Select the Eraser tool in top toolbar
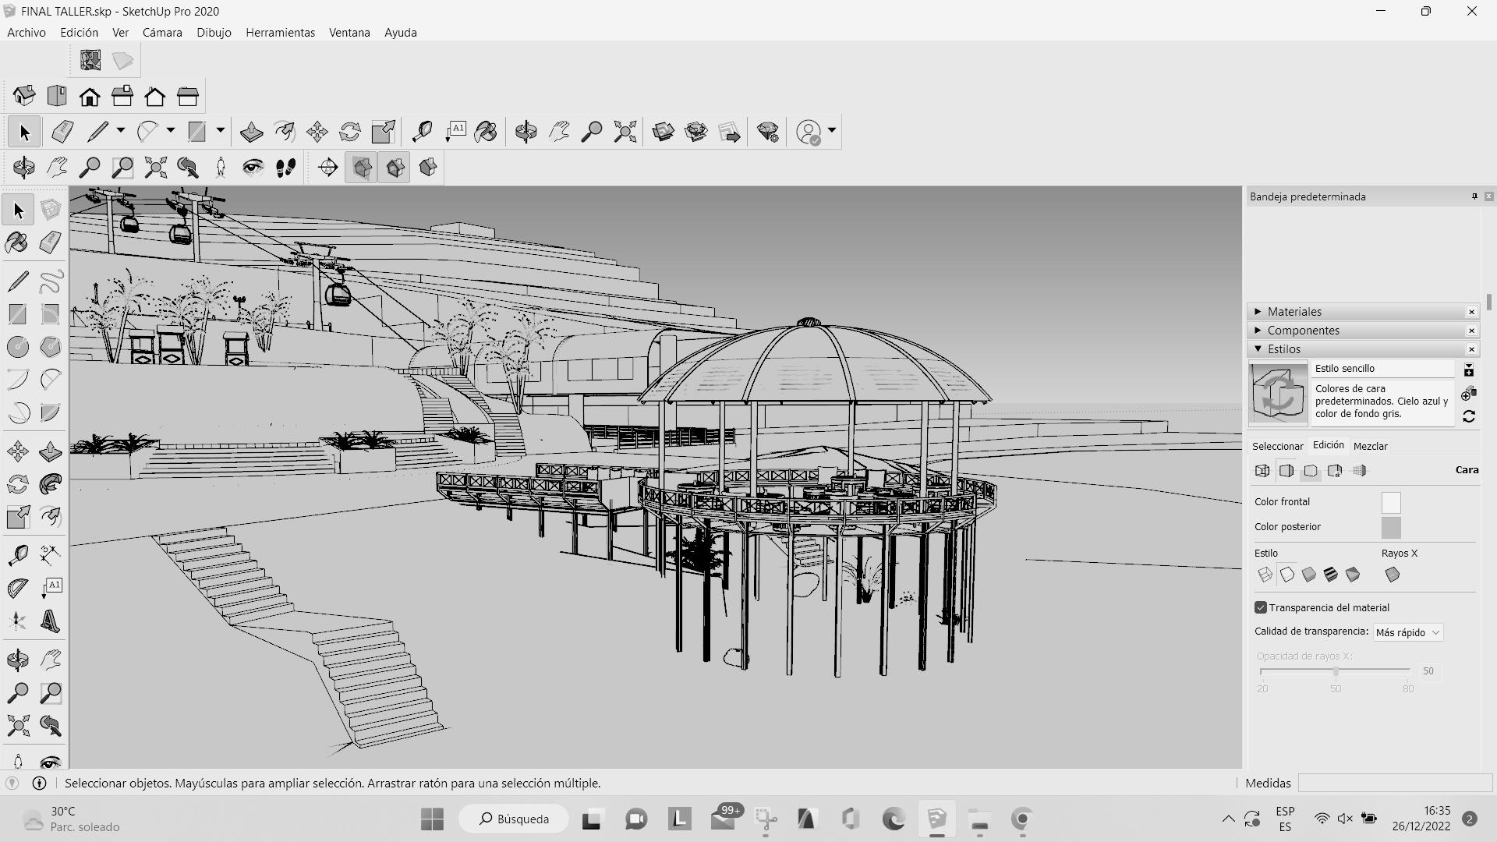The width and height of the screenshot is (1497, 842). point(62,132)
